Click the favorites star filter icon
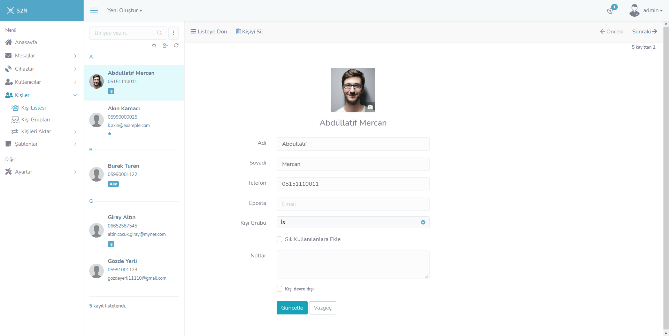The image size is (669, 336). point(154,46)
